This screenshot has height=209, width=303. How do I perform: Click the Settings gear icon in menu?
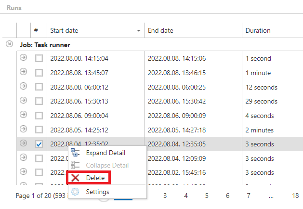(x=76, y=192)
